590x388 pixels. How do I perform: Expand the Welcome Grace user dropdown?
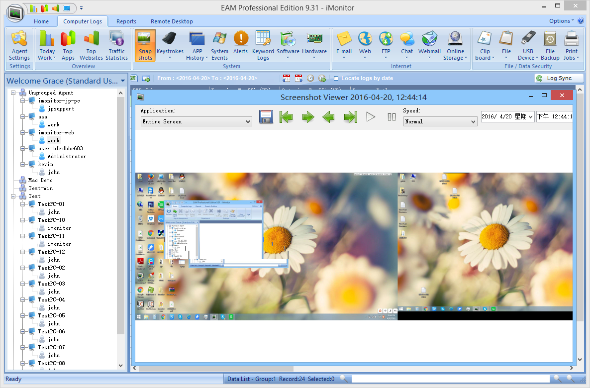pyautogui.click(x=123, y=81)
